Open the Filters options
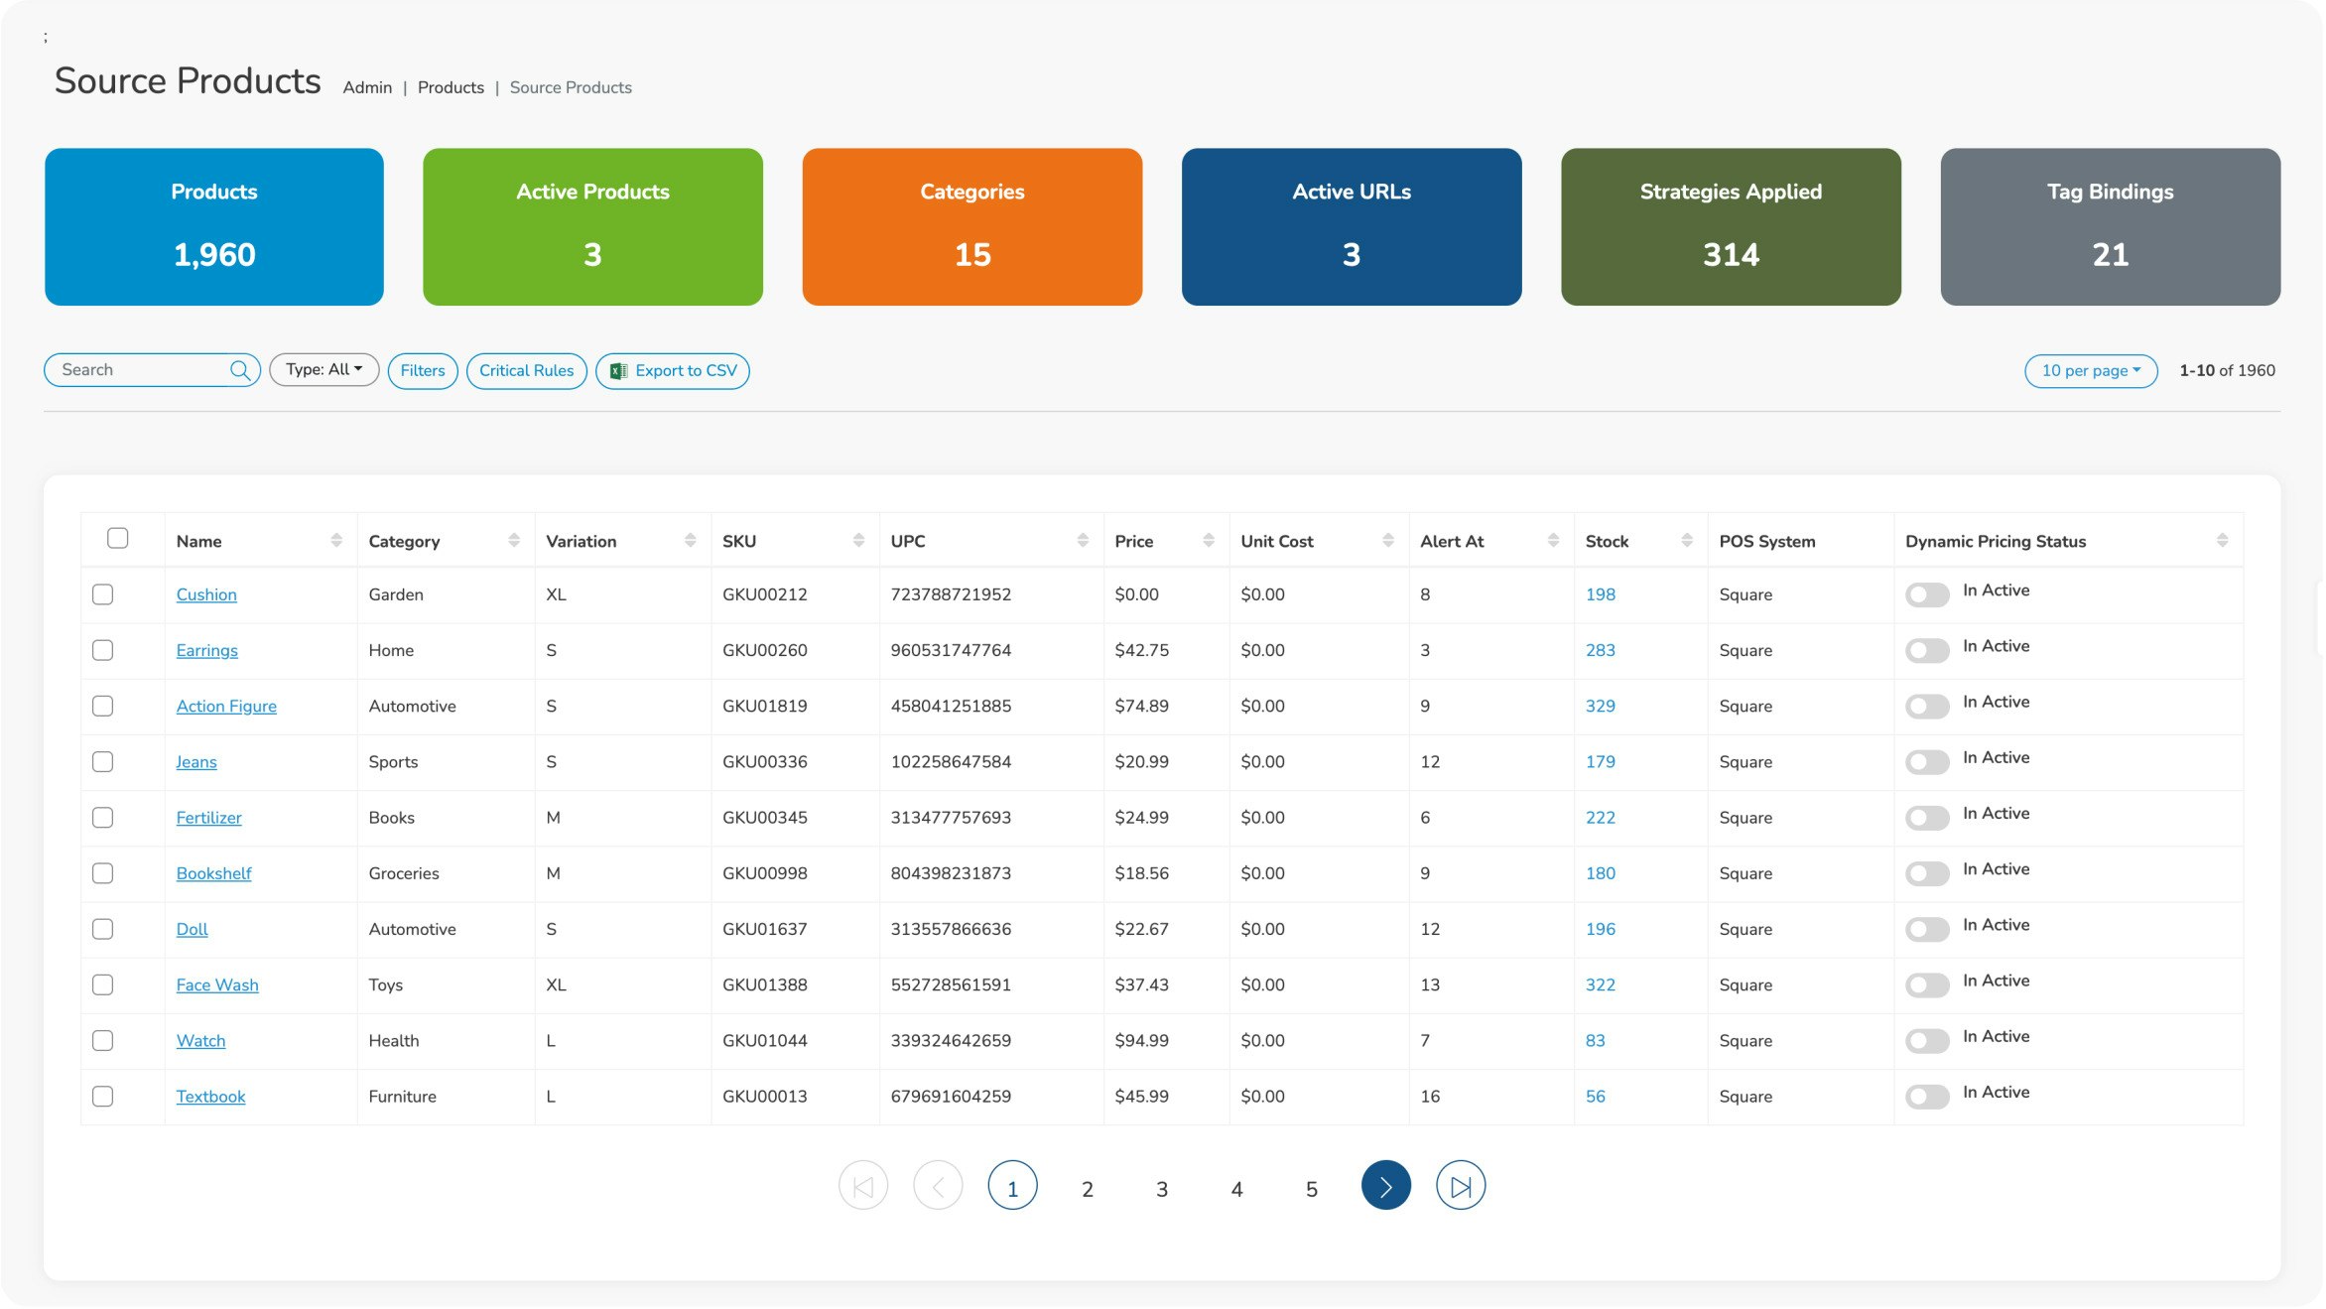 (x=423, y=371)
